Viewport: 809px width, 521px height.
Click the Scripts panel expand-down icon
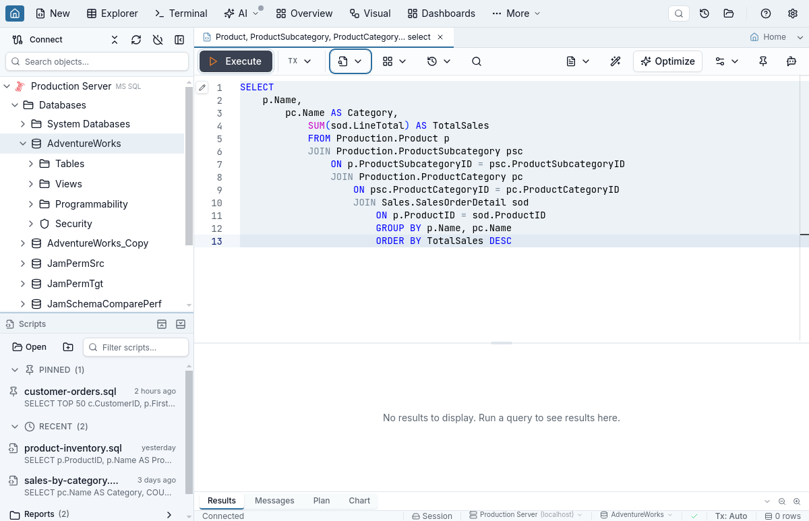point(181,324)
